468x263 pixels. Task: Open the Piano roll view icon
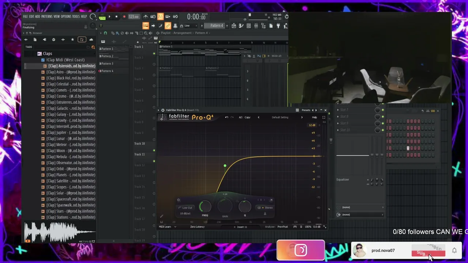[x=241, y=26]
